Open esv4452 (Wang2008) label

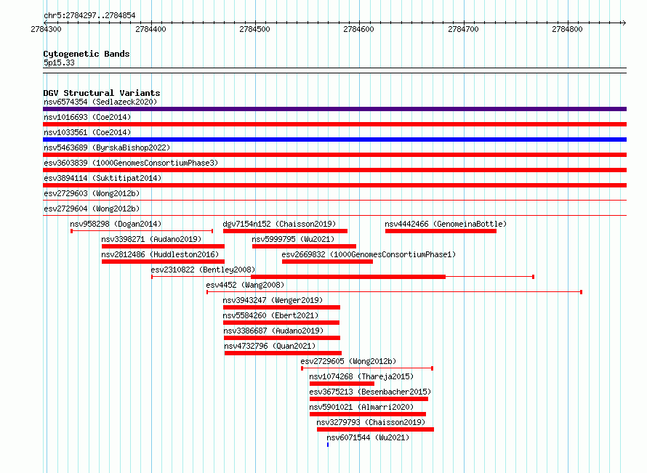pyautogui.click(x=245, y=285)
